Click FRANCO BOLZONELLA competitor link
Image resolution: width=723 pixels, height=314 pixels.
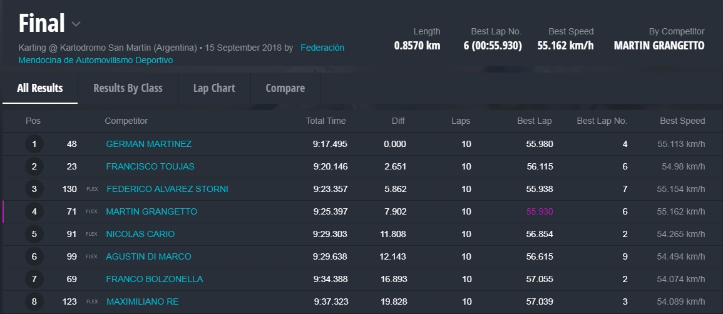click(x=155, y=279)
